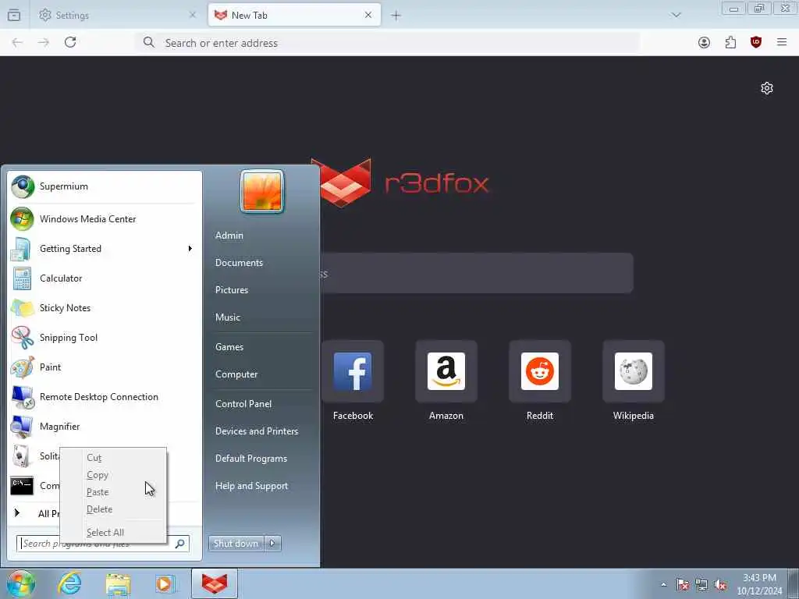Open the taskbar clock and date
This screenshot has height=599, width=799.
tap(759, 584)
